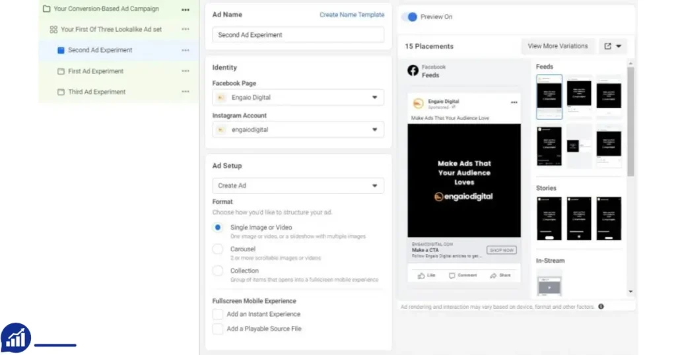Open options menu for First Ad Experiment
Screen dimensions: 676x355
[x=186, y=71]
